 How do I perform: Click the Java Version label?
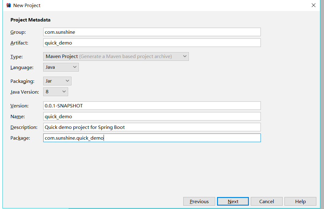click(x=25, y=92)
